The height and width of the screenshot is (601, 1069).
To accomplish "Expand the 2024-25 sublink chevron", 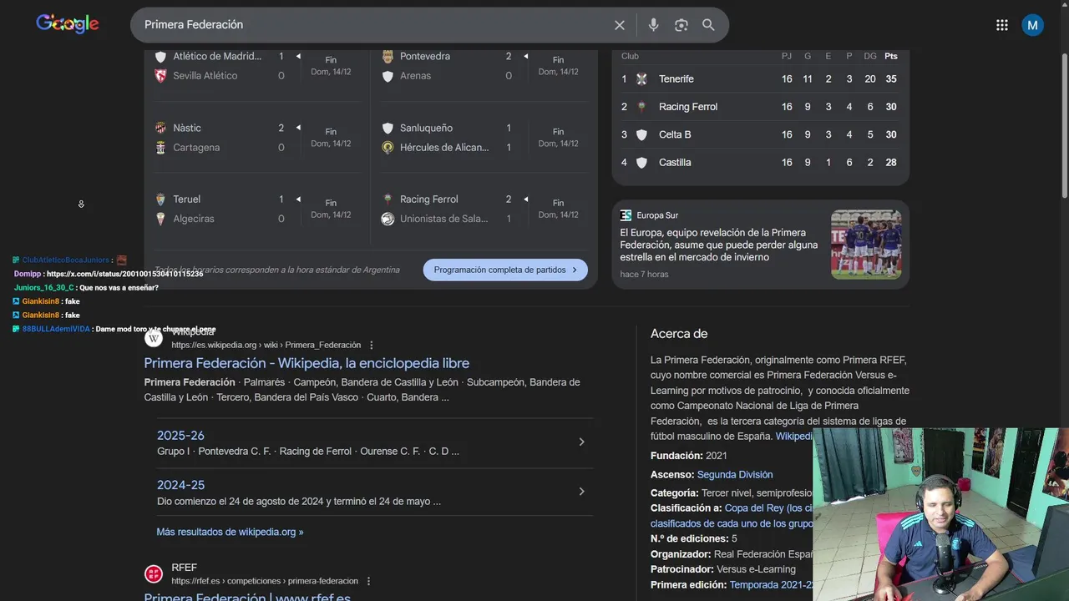I will tap(582, 492).
